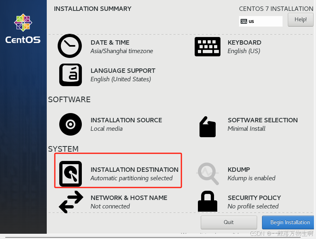The height and width of the screenshot is (239, 316).
Task: Click the 'English (United States)' text
Action: coord(121,79)
